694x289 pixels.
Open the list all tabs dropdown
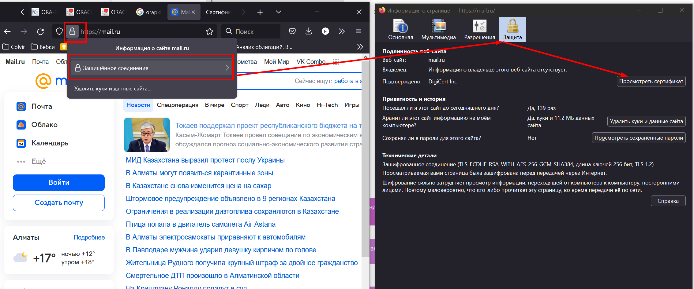coord(278,12)
